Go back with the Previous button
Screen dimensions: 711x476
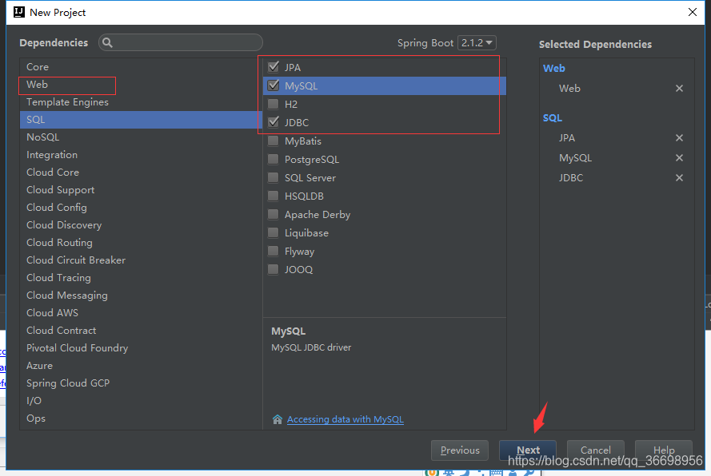[x=460, y=450]
